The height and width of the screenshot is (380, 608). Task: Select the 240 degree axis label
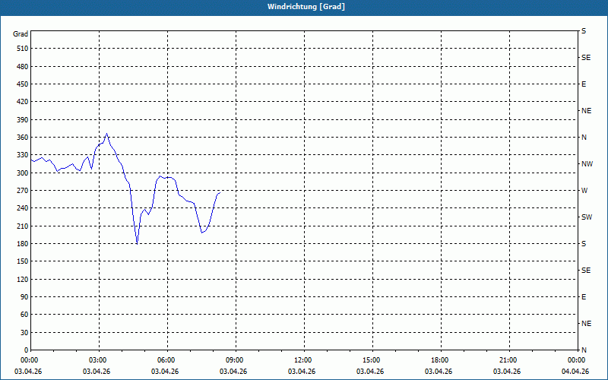point(23,208)
